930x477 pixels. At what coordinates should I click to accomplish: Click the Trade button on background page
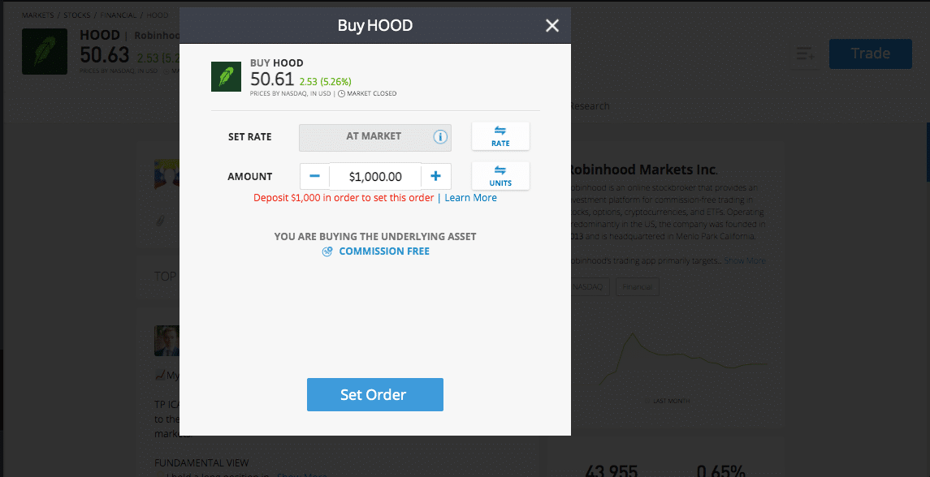click(x=870, y=54)
